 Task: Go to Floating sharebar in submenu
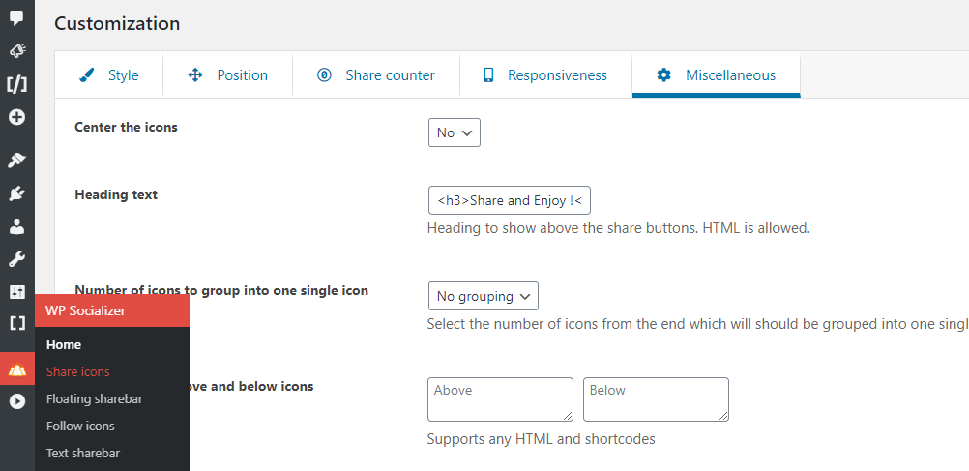(94, 398)
